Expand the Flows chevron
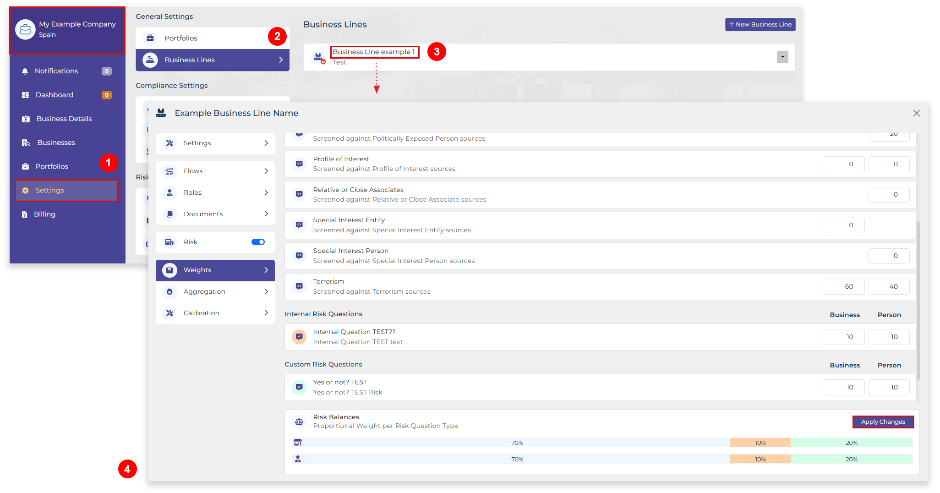940x493 pixels. click(266, 171)
